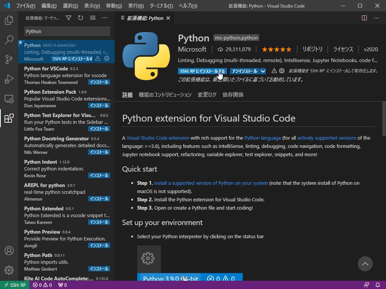Select the 詳細 tab
The image size is (386, 289).
tap(127, 94)
